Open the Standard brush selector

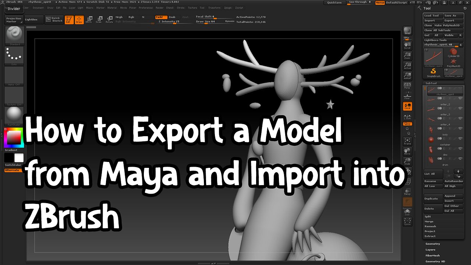[14, 36]
